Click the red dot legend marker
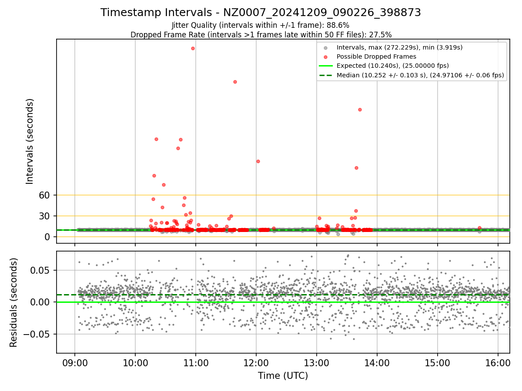The height and width of the screenshot is (391, 522). (325, 57)
